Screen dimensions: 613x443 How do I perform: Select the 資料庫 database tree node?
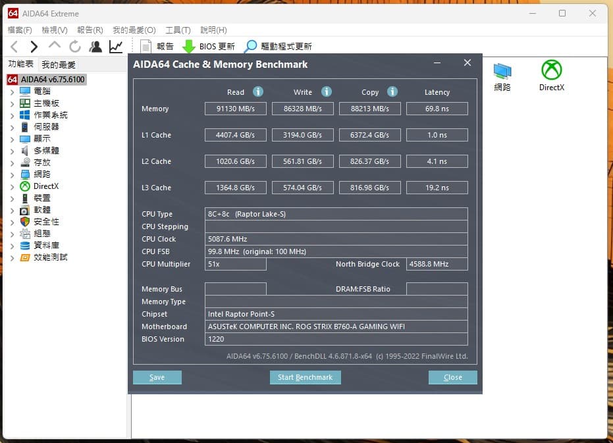coord(40,245)
